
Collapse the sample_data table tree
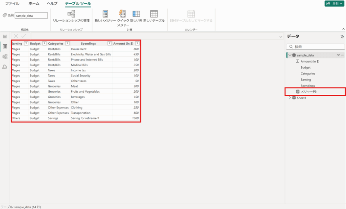(x=290, y=55)
